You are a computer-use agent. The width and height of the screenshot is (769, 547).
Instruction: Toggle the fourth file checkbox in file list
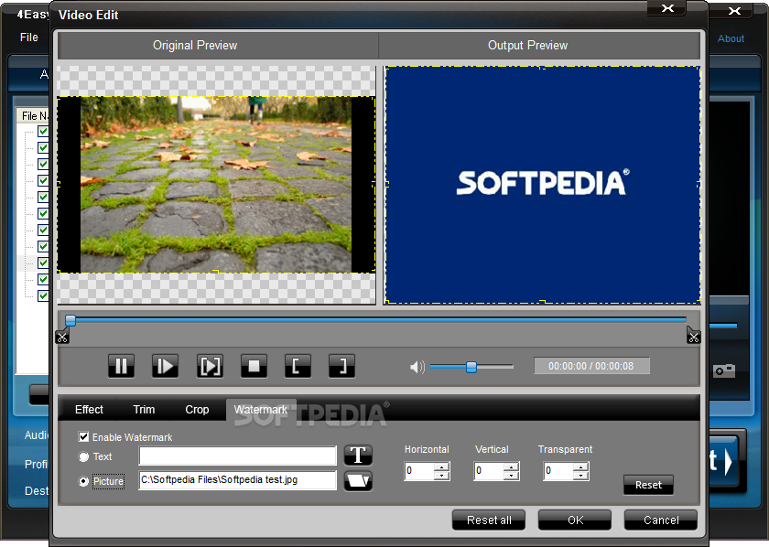pos(43,180)
